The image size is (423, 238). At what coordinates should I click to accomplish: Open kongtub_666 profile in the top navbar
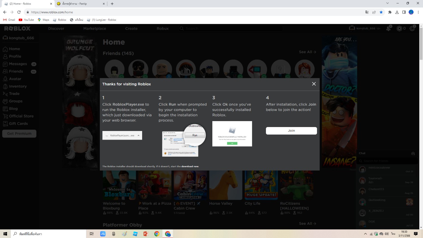tap(365, 28)
